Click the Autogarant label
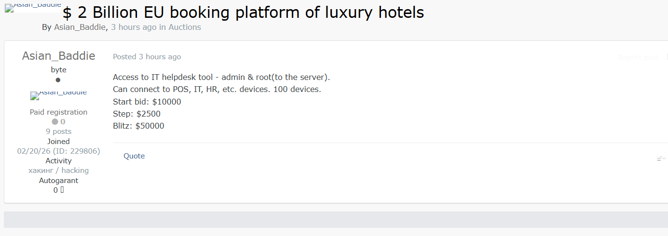The width and height of the screenshot is (668, 236). (x=58, y=181)
